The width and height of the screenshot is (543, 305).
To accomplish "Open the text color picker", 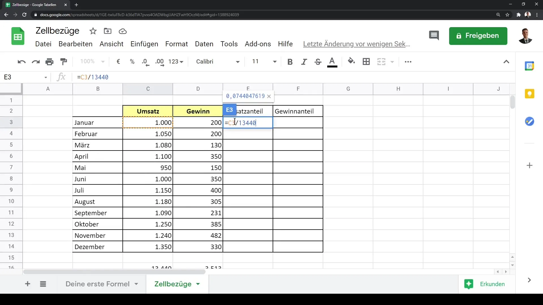I will click(x=332, y=62).
